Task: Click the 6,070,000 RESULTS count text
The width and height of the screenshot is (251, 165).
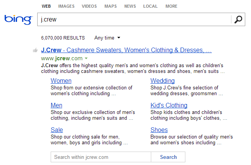Action: [x=63, y=38]
